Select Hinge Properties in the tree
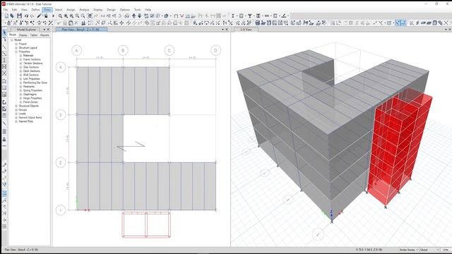The width and height of the screenshot is (452, 254). click(x=32, y=98)
